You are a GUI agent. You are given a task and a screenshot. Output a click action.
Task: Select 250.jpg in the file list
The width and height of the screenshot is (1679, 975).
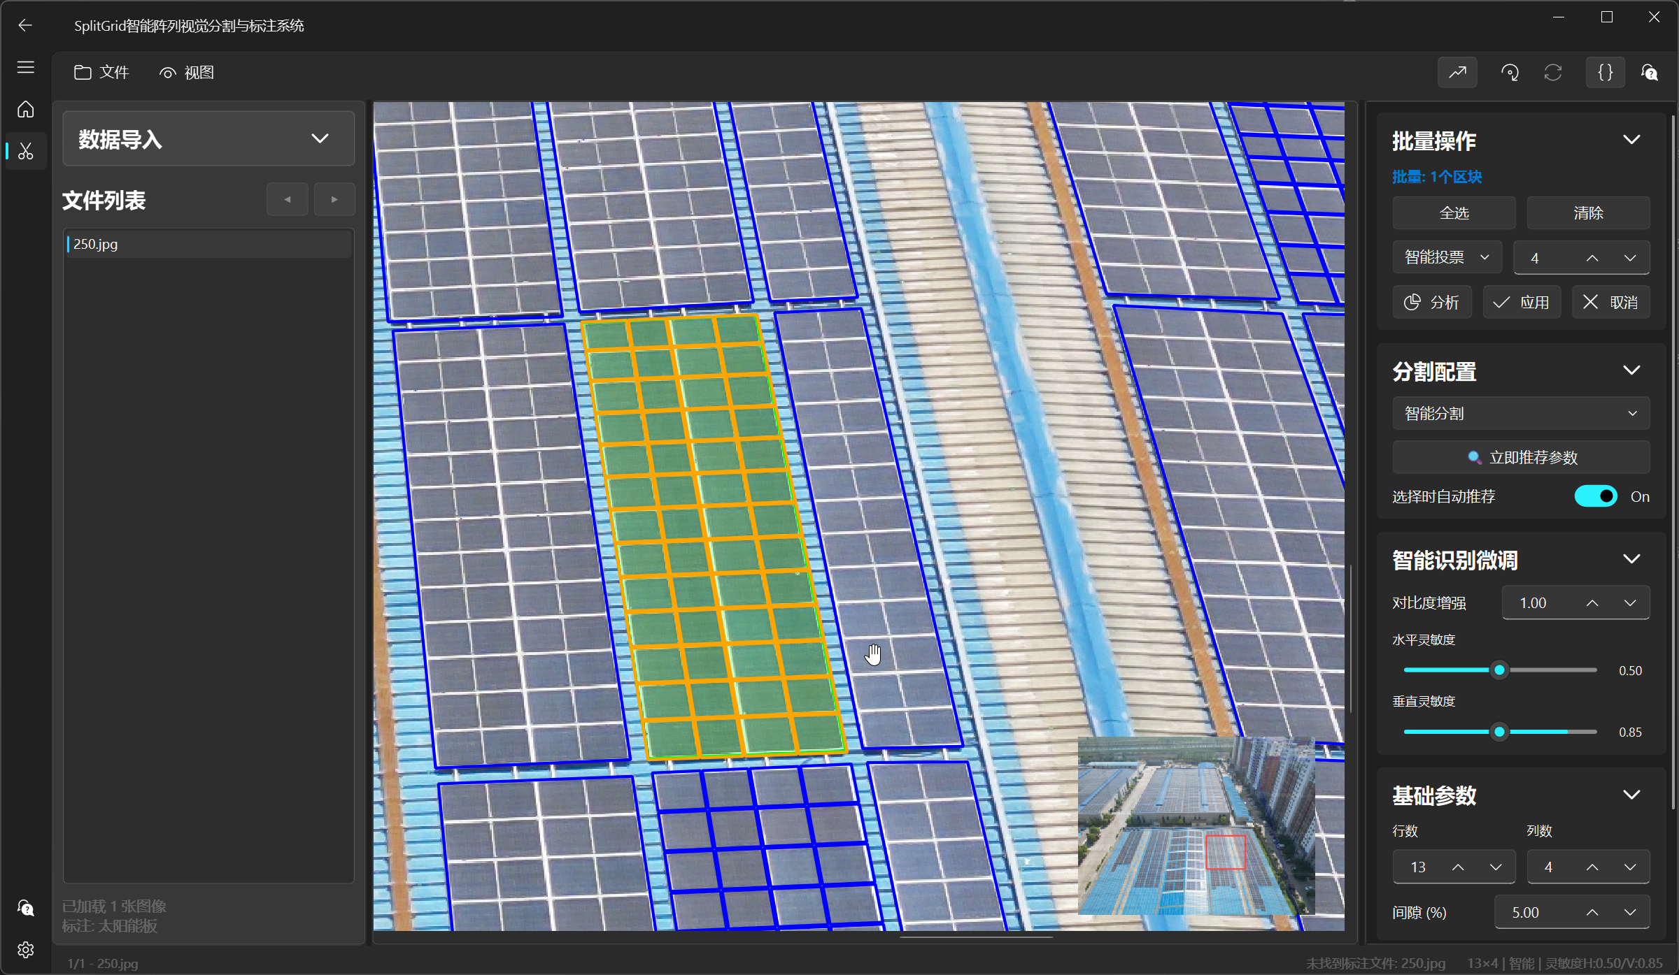96,244
